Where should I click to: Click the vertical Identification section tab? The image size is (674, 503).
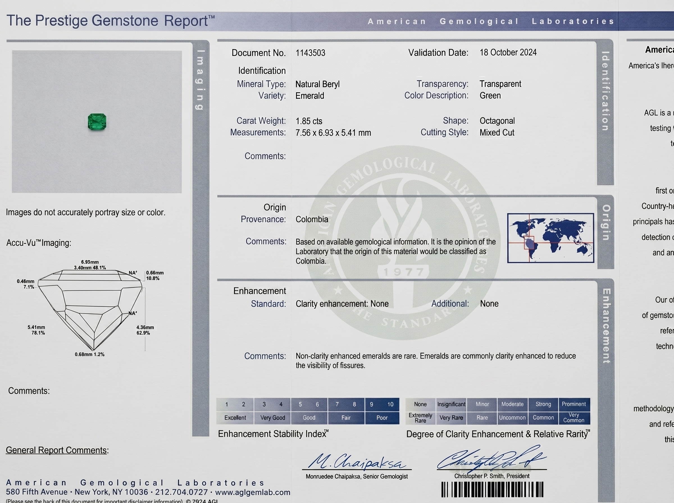605,112
